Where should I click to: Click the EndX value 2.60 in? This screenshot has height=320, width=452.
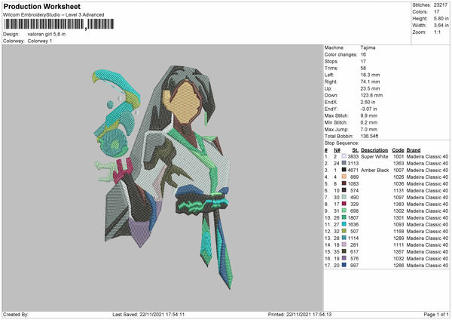[368, 102]
